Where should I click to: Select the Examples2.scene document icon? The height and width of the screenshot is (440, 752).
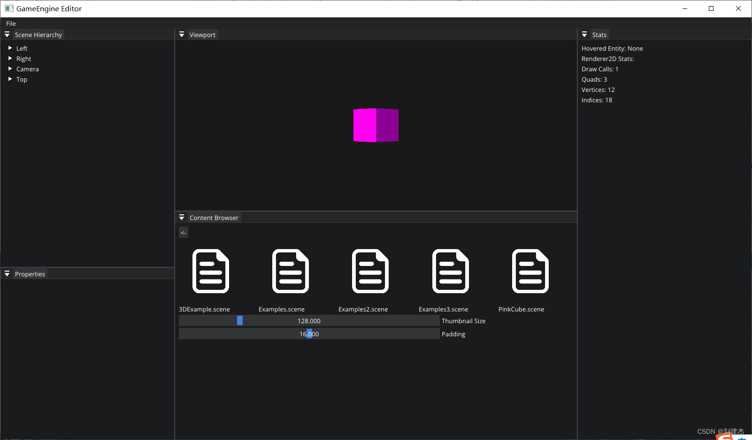[370, 271]
